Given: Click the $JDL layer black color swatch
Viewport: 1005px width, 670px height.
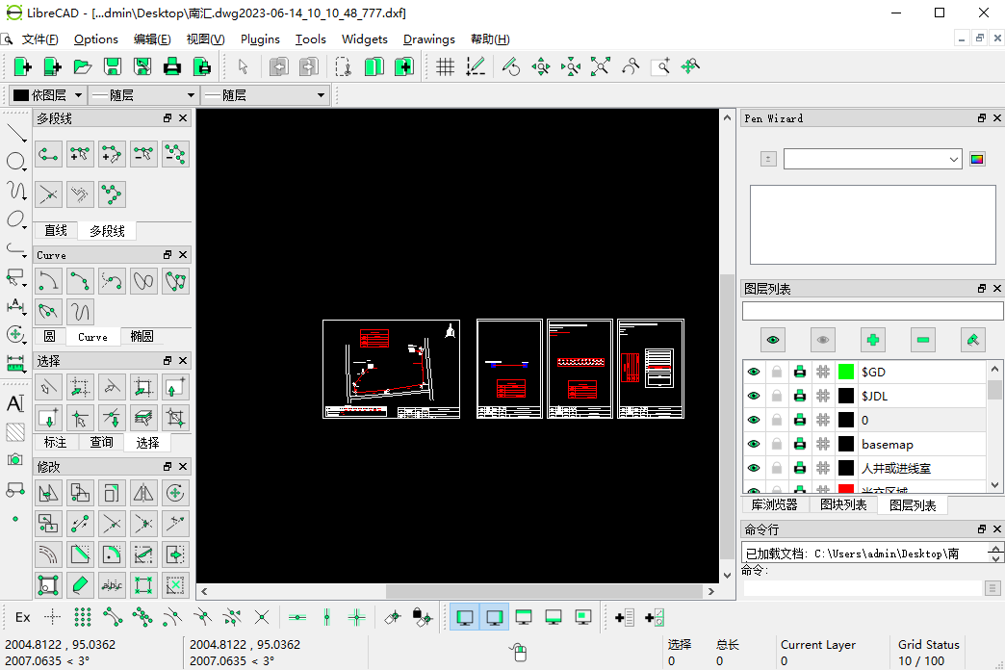Looking at the screenshot, I should coord(846,397).
